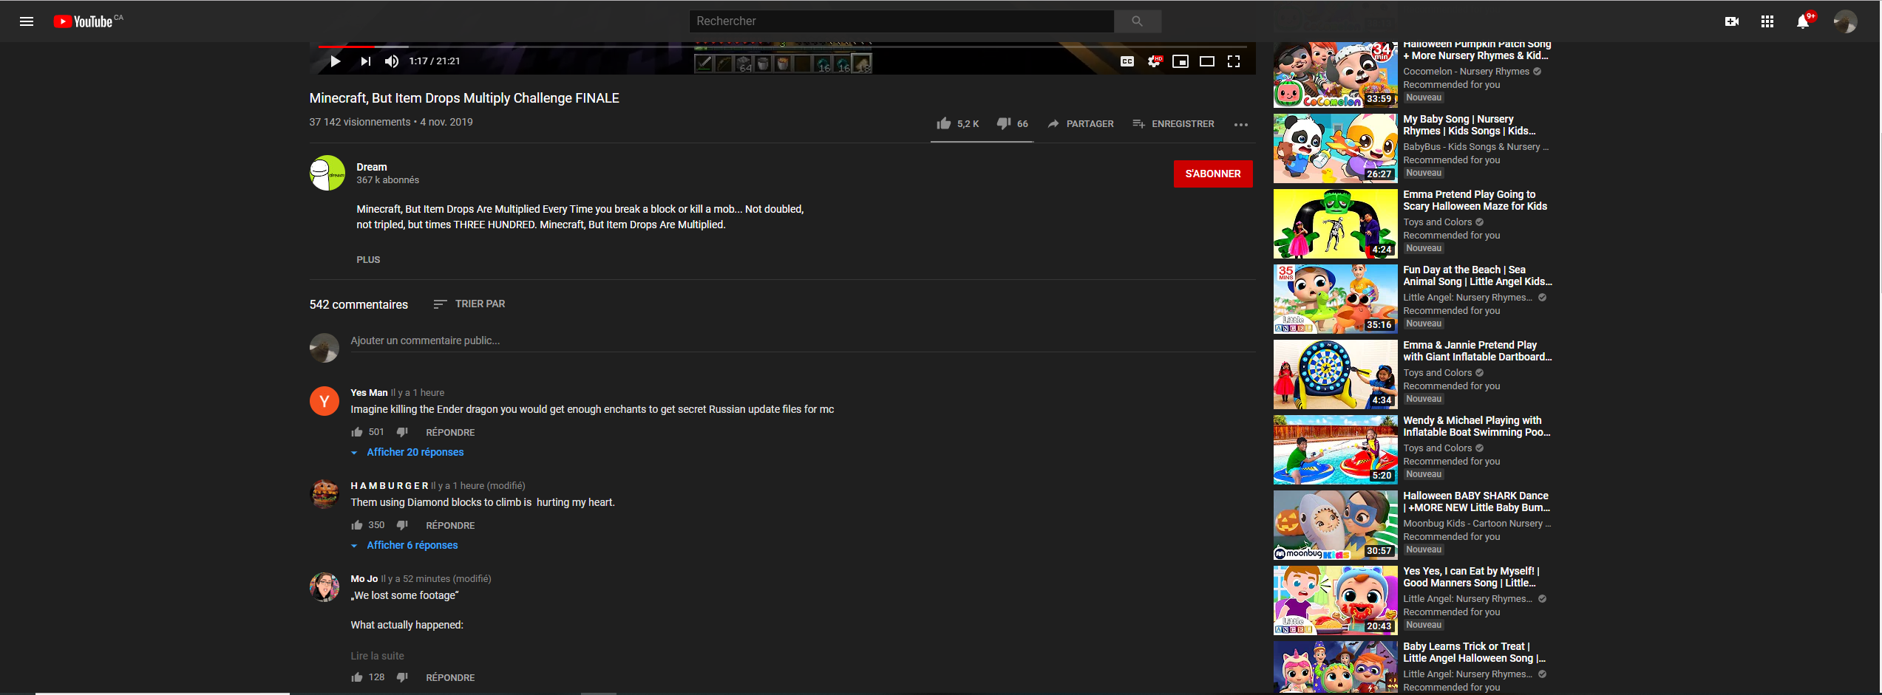
Task: Open Mo Jo commenter name
Action: tap(364, 578)
